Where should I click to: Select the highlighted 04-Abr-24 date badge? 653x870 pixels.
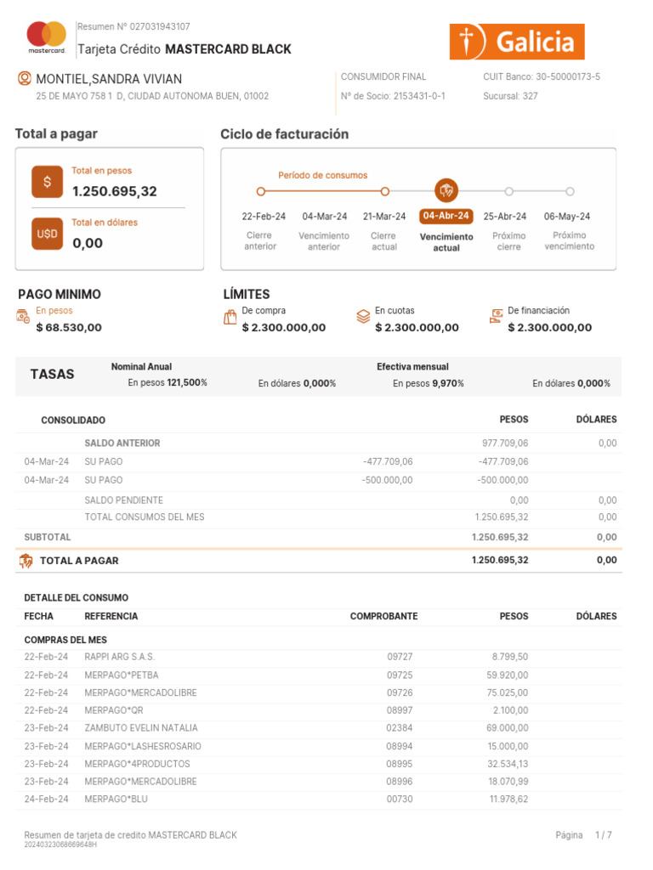446,216
